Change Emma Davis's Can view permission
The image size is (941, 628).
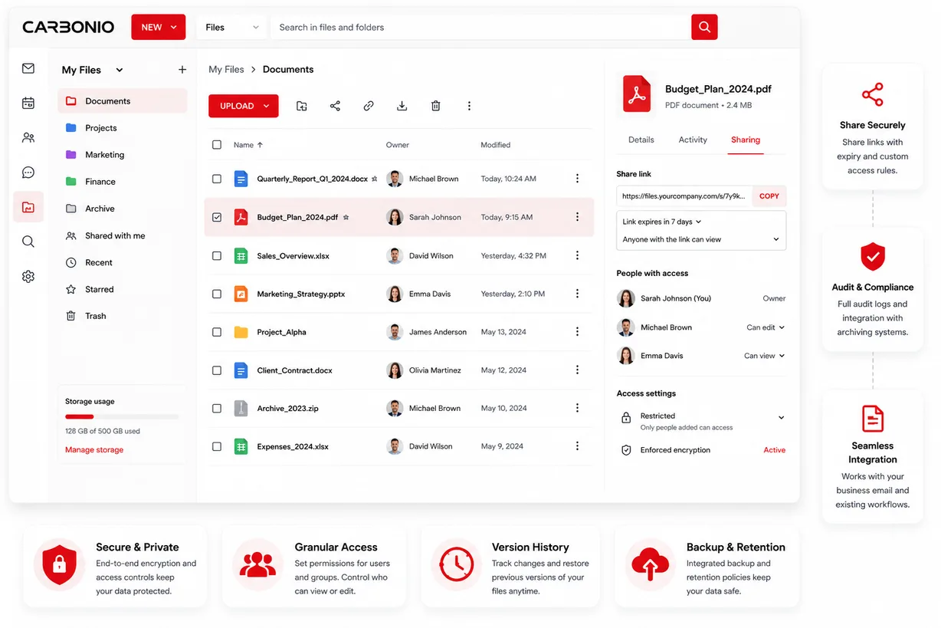[765, 356]
